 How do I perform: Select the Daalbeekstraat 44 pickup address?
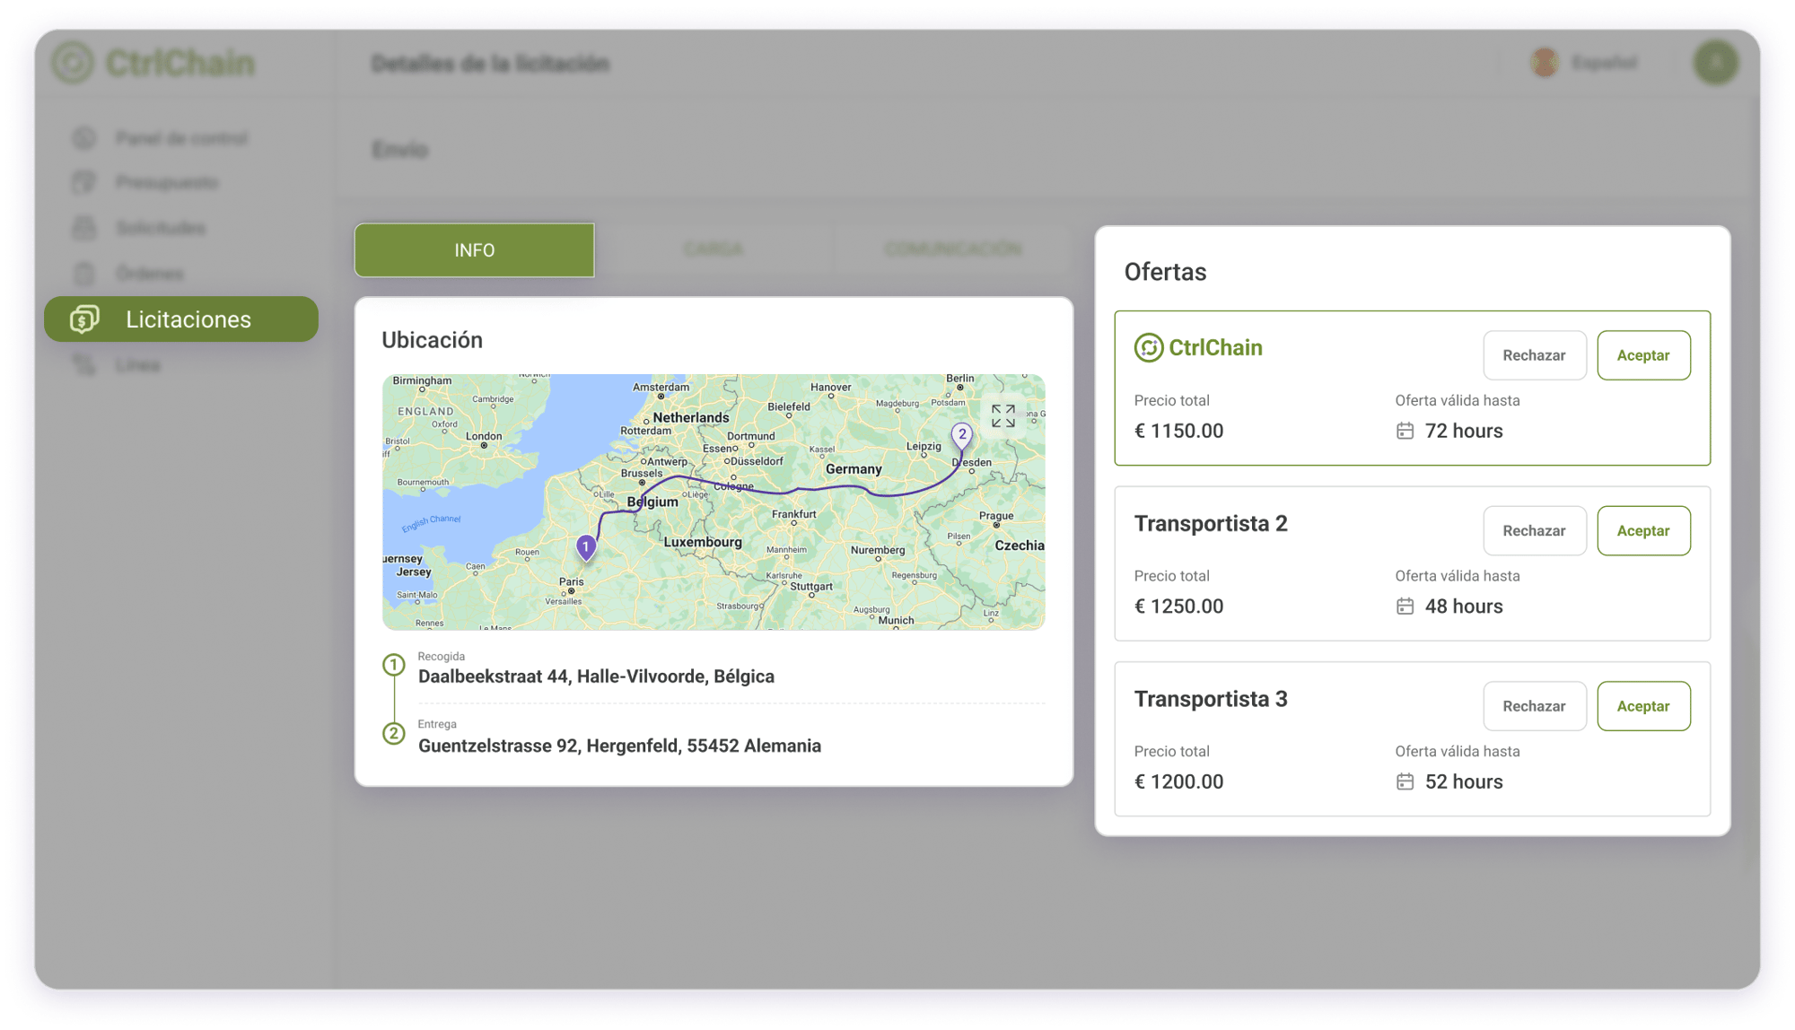(x=596, y=676)
